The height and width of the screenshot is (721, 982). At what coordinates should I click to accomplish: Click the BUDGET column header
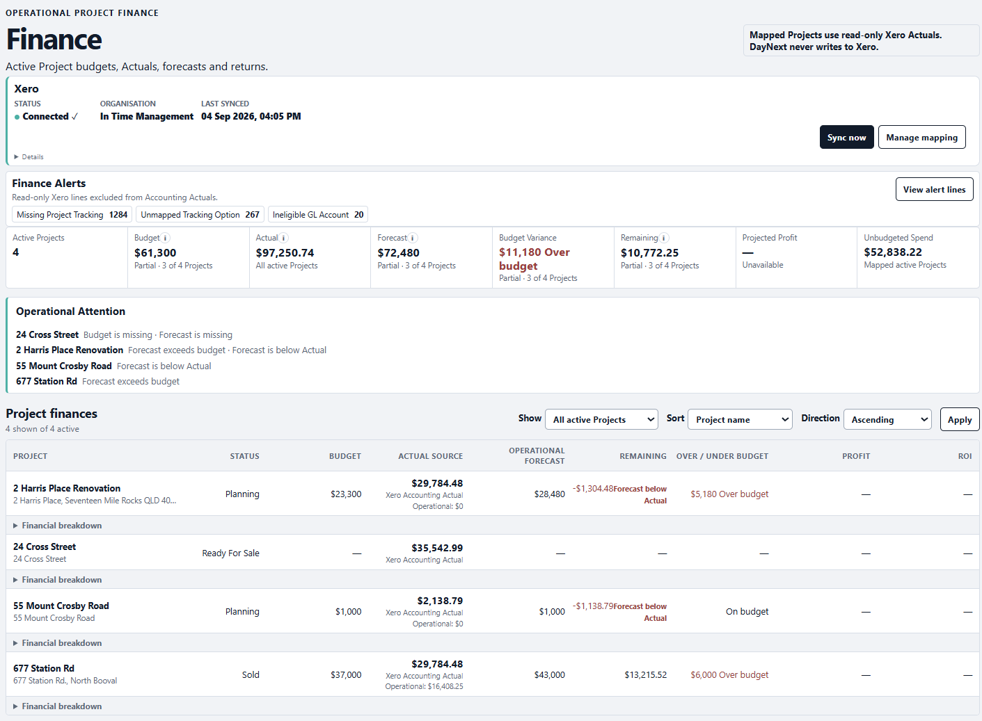(x=345, y=456)
